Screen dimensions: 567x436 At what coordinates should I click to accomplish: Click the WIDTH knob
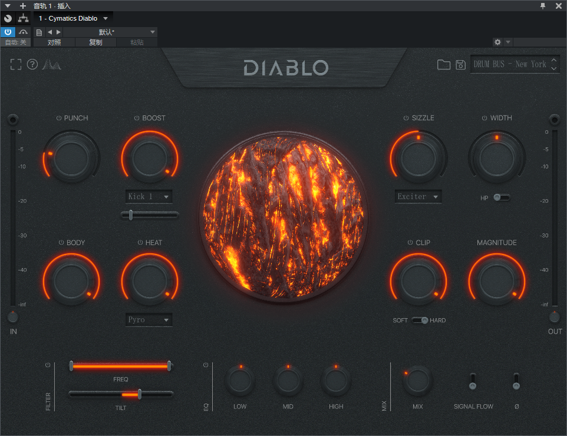[497, 158]
